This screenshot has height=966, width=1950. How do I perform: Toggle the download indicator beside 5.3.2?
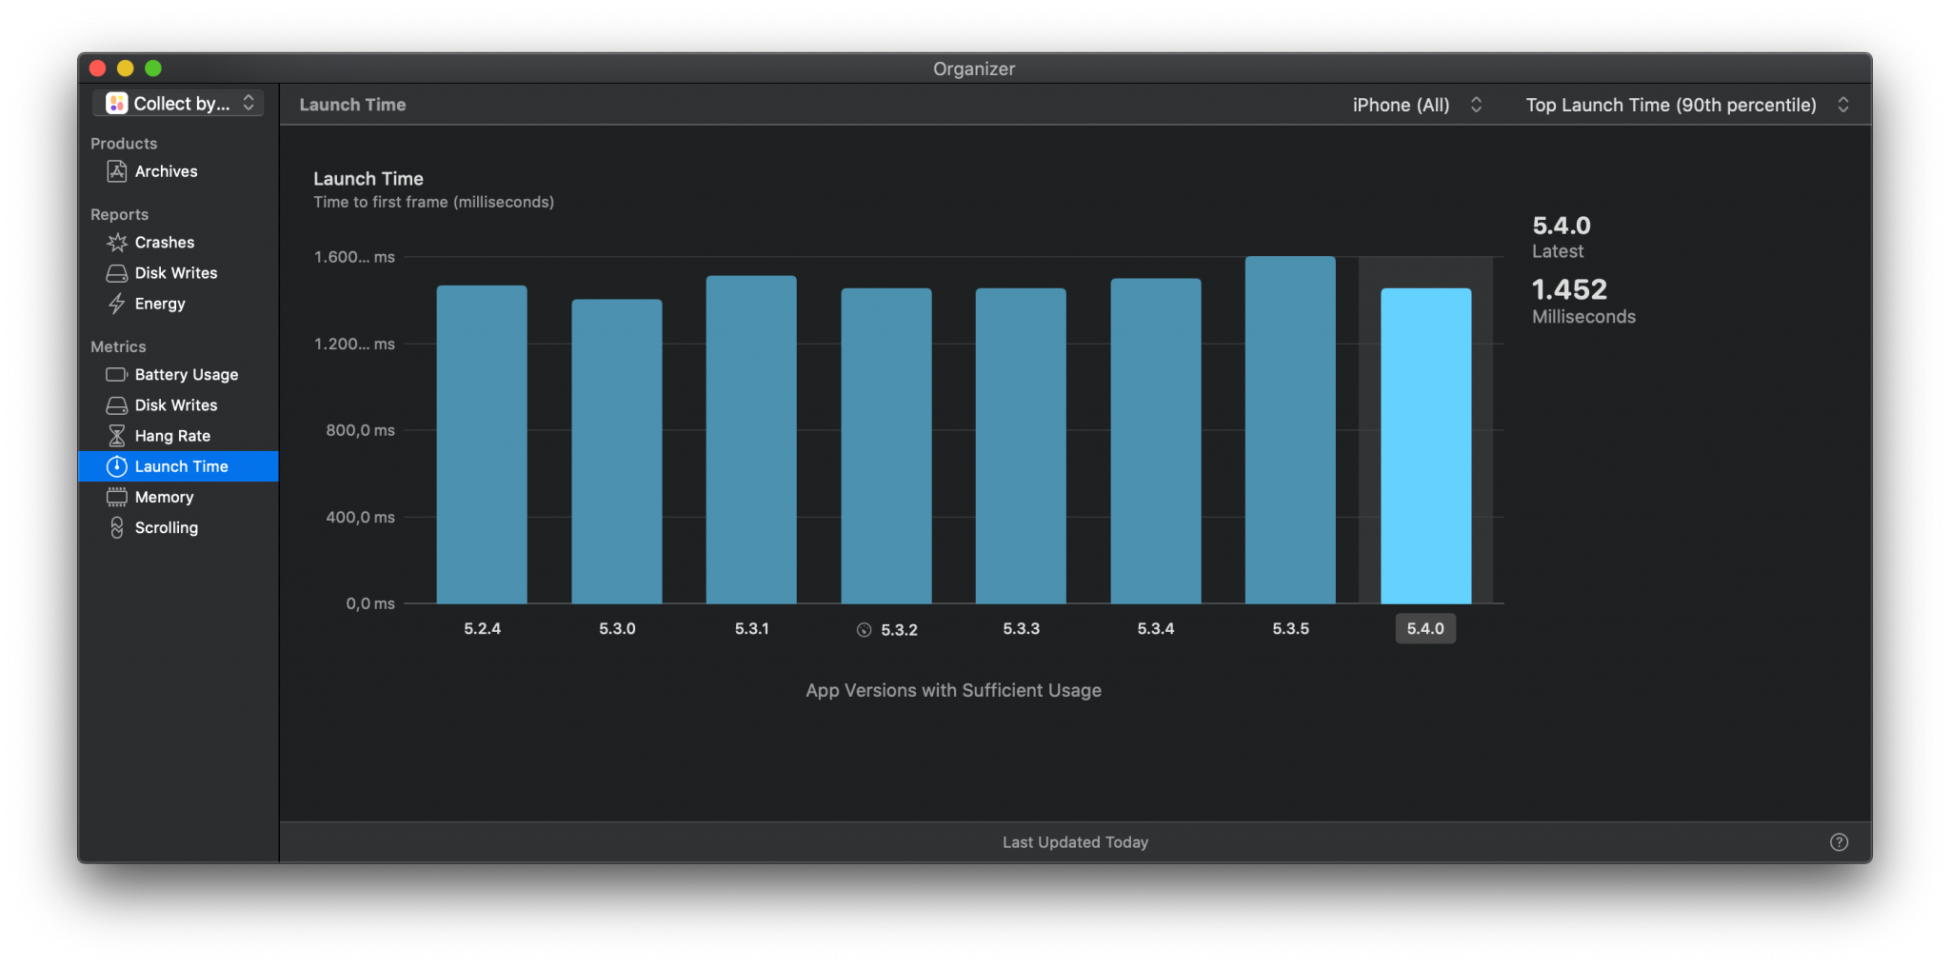(x=864, y=628)
